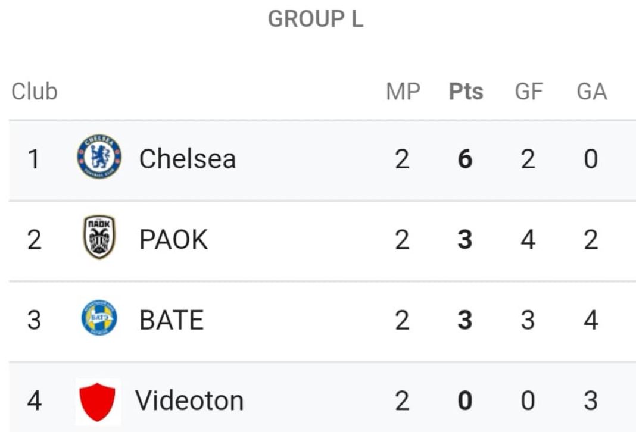Screen dimensions: 636x432
Task: Click the Club column header
Action: tap(35, 91)
